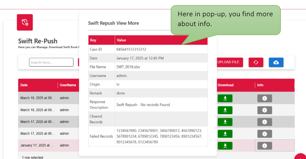Download file for first March 19 row

click(225, 98)
